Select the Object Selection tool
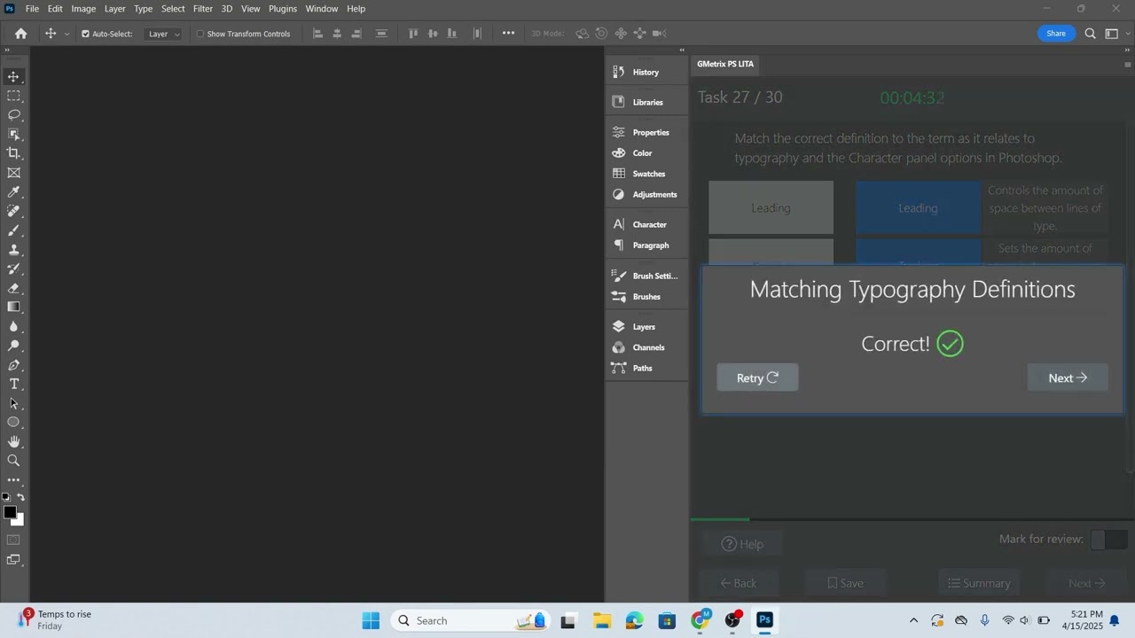Image resolution: width=1135 pixels, height=638 pixels. pyautogui.click(x=13, y=135)
